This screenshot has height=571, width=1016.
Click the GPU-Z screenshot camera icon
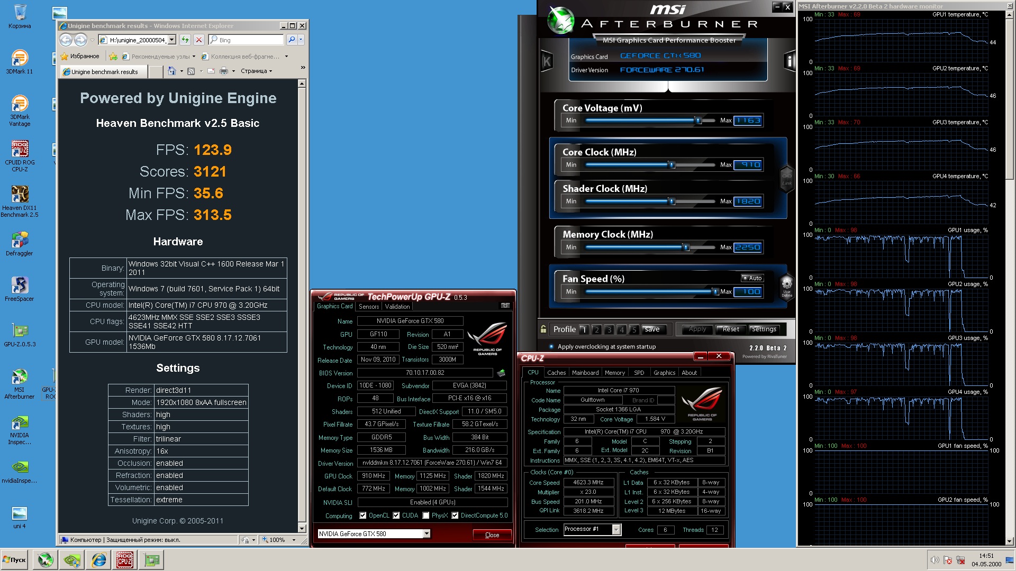pos(505,306)
